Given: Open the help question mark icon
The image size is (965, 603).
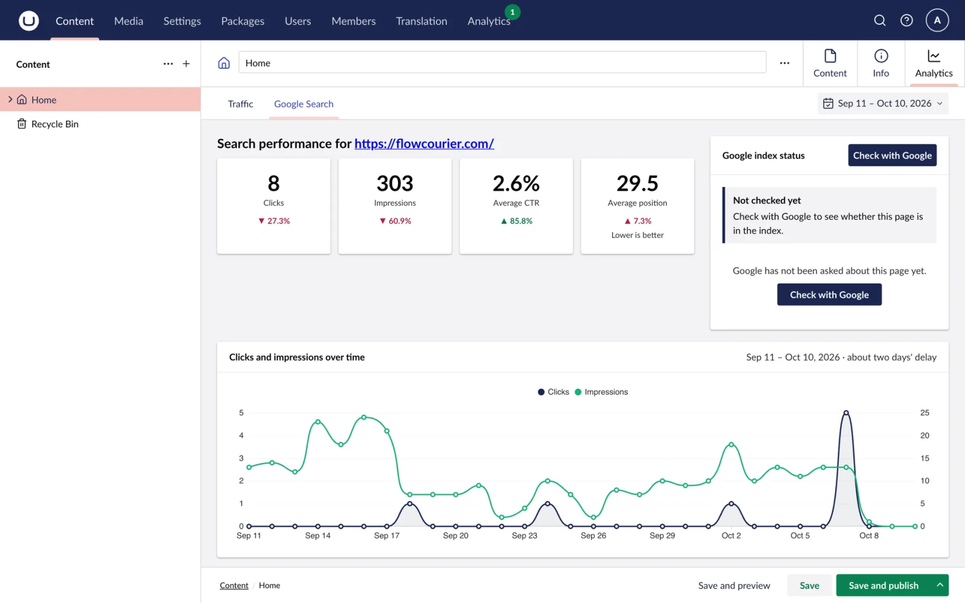Looking at the screenshot, I should [x=906, y=21].
